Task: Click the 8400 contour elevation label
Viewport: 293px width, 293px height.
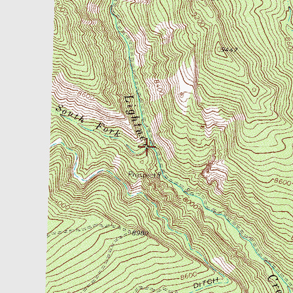Action: point(159,88)
